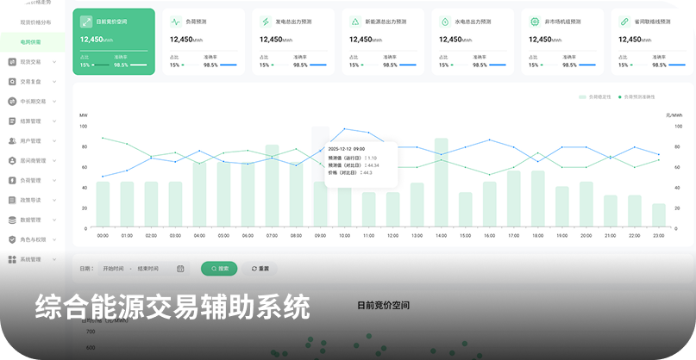Select the 电网供需 submenu item
The height and width of the screenshot is (360, 696).
(x=31, y=42)
